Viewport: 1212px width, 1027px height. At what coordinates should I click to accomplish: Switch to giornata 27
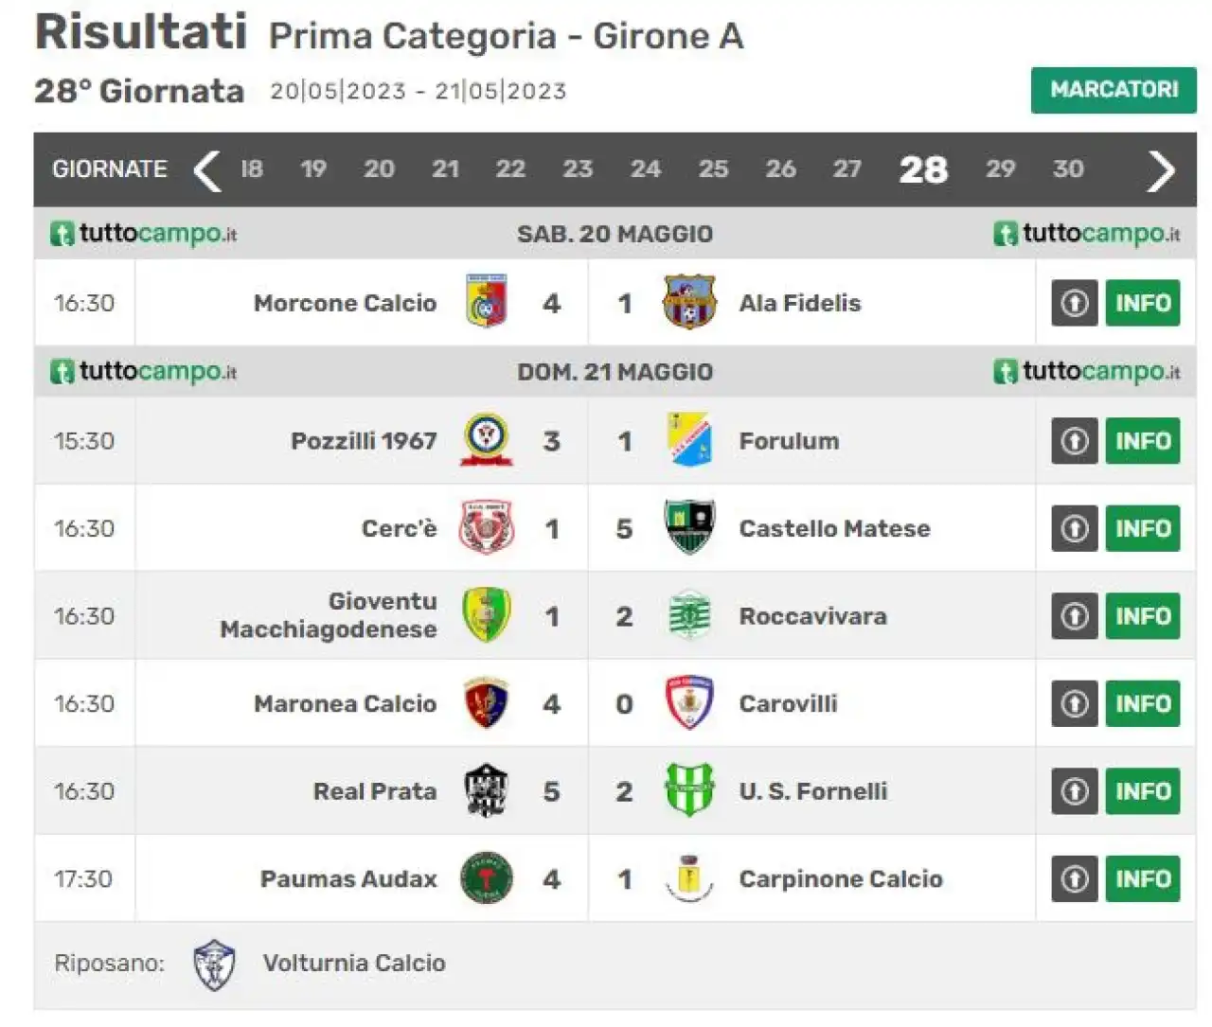(847, 168)
